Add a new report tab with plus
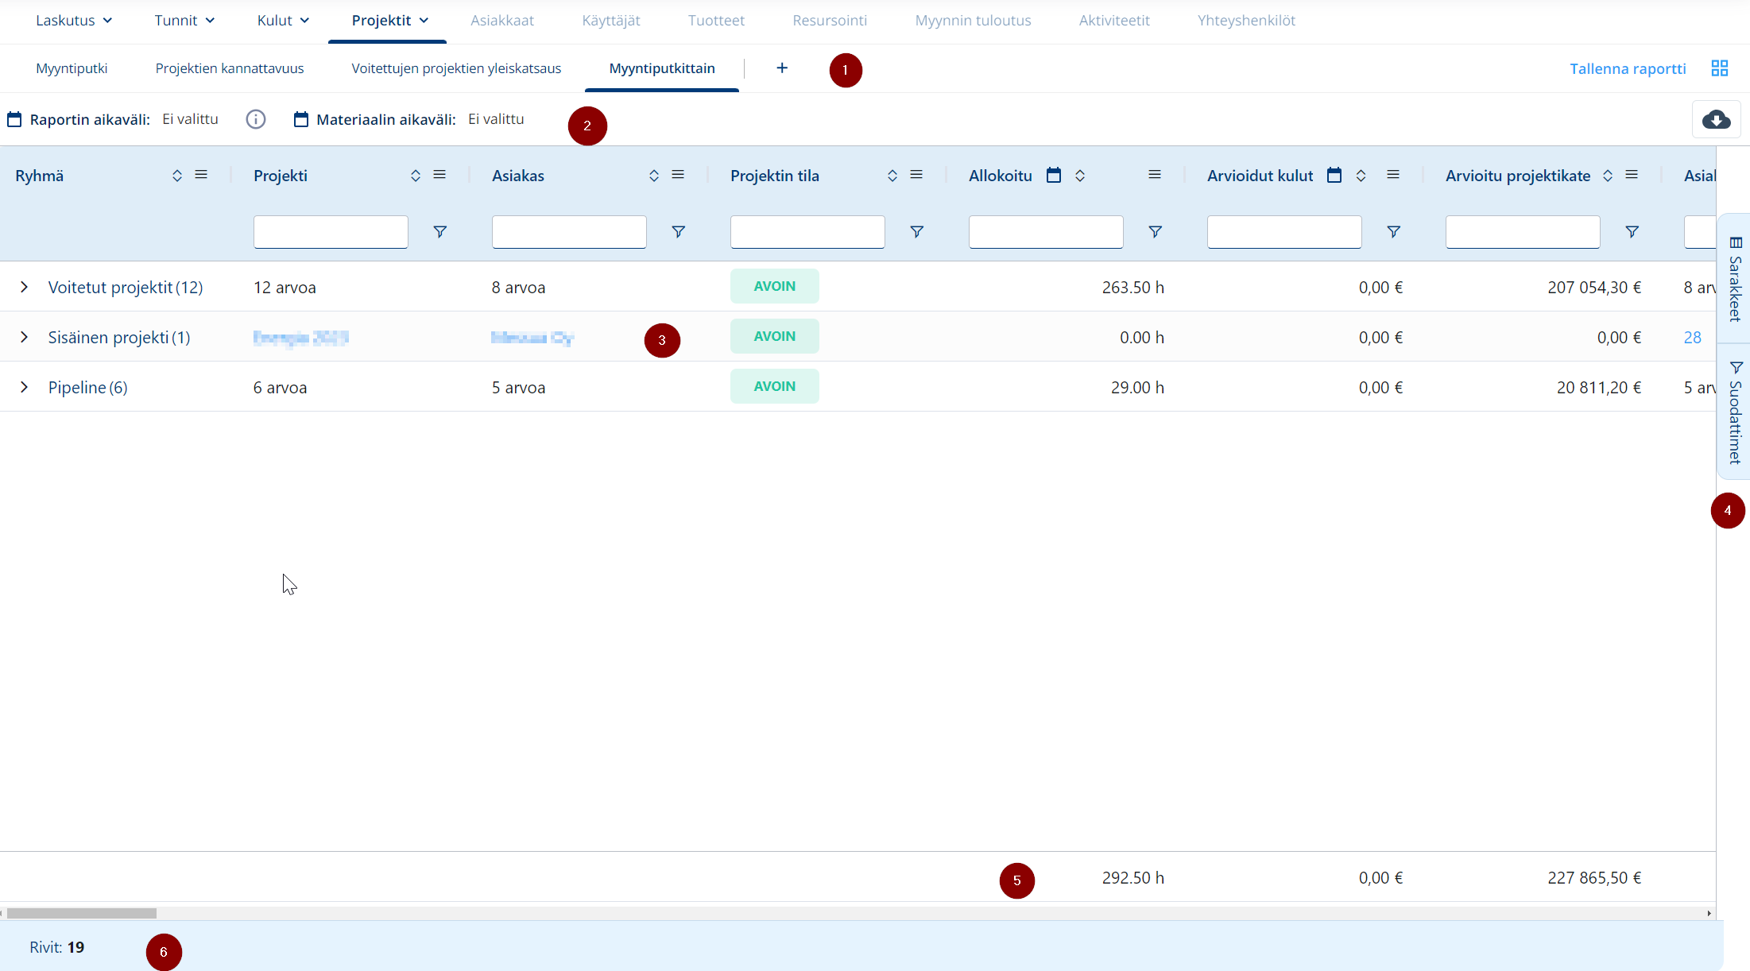The height and width of the screenshot is (971, 1750). pyautogui.click(x=782, y=68)
